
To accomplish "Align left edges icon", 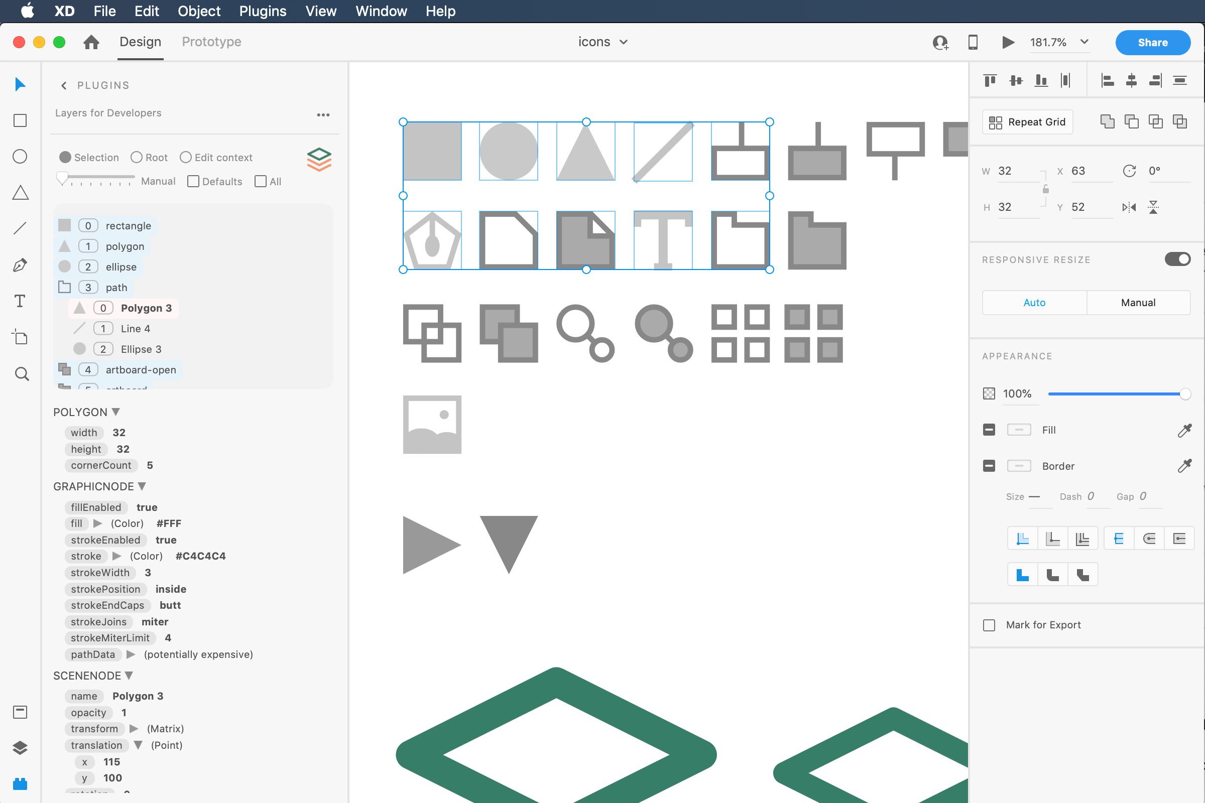I will (1107, 80).
